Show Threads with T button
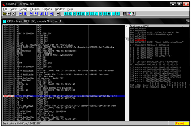The height and width of the screenshot is (127, 191). point(79,13)
